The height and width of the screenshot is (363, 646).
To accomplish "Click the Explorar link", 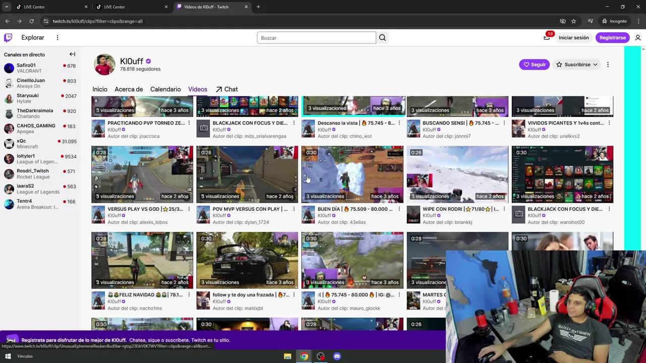I will tap(33, 38).
